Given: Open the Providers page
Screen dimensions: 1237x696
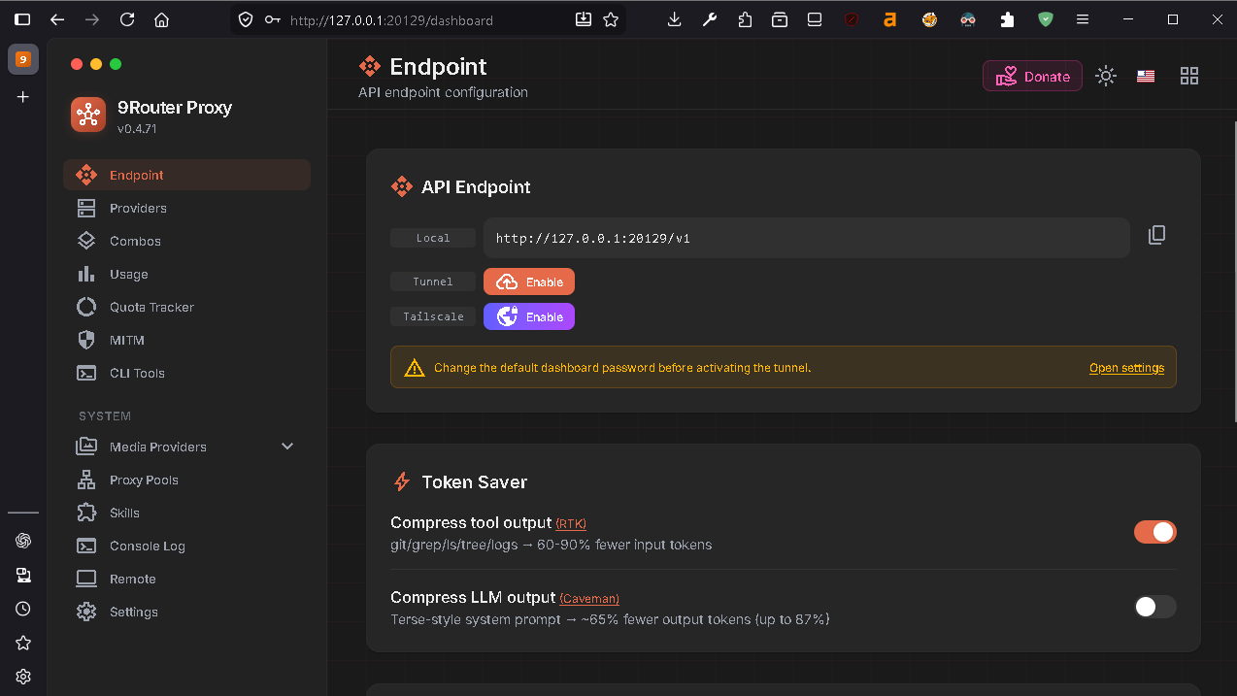Looking at the screenshot, I should [x=186, y=208].
